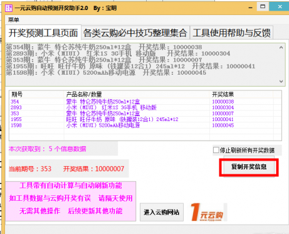Close the 一元云购 assistant window
This screenshot has height=234, width=289.
pos(280,7)
